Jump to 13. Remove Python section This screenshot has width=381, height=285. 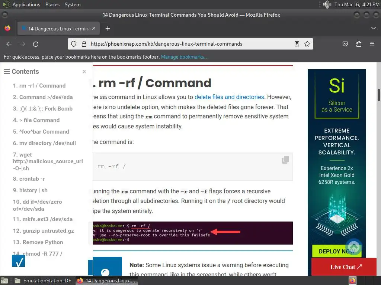coord(38,242)
